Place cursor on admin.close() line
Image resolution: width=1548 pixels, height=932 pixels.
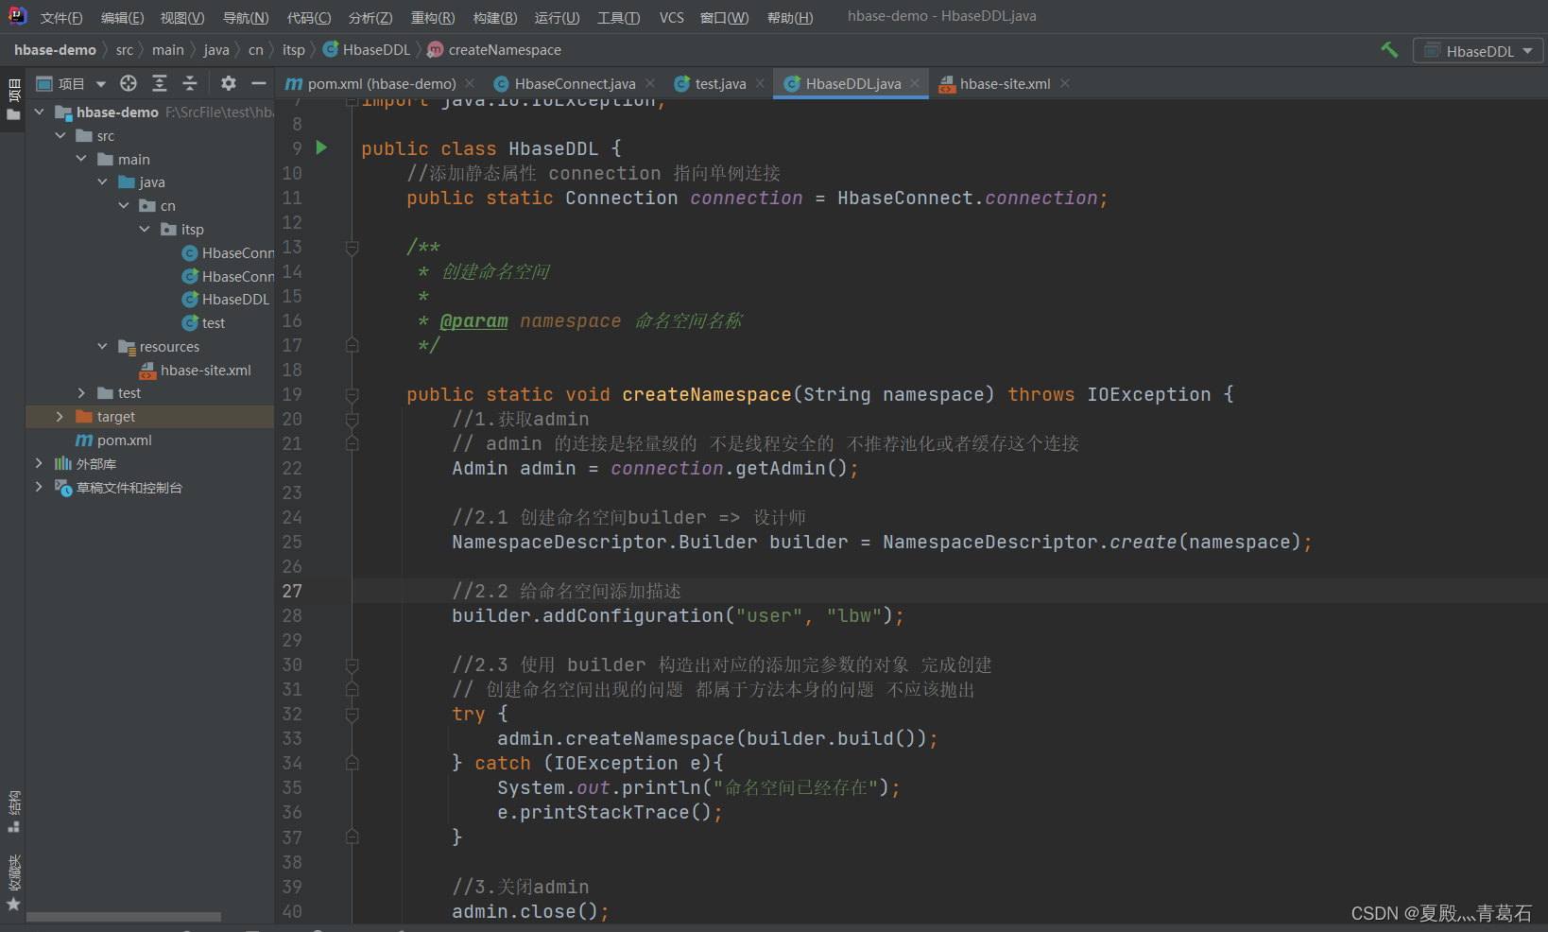pos(530,912)
